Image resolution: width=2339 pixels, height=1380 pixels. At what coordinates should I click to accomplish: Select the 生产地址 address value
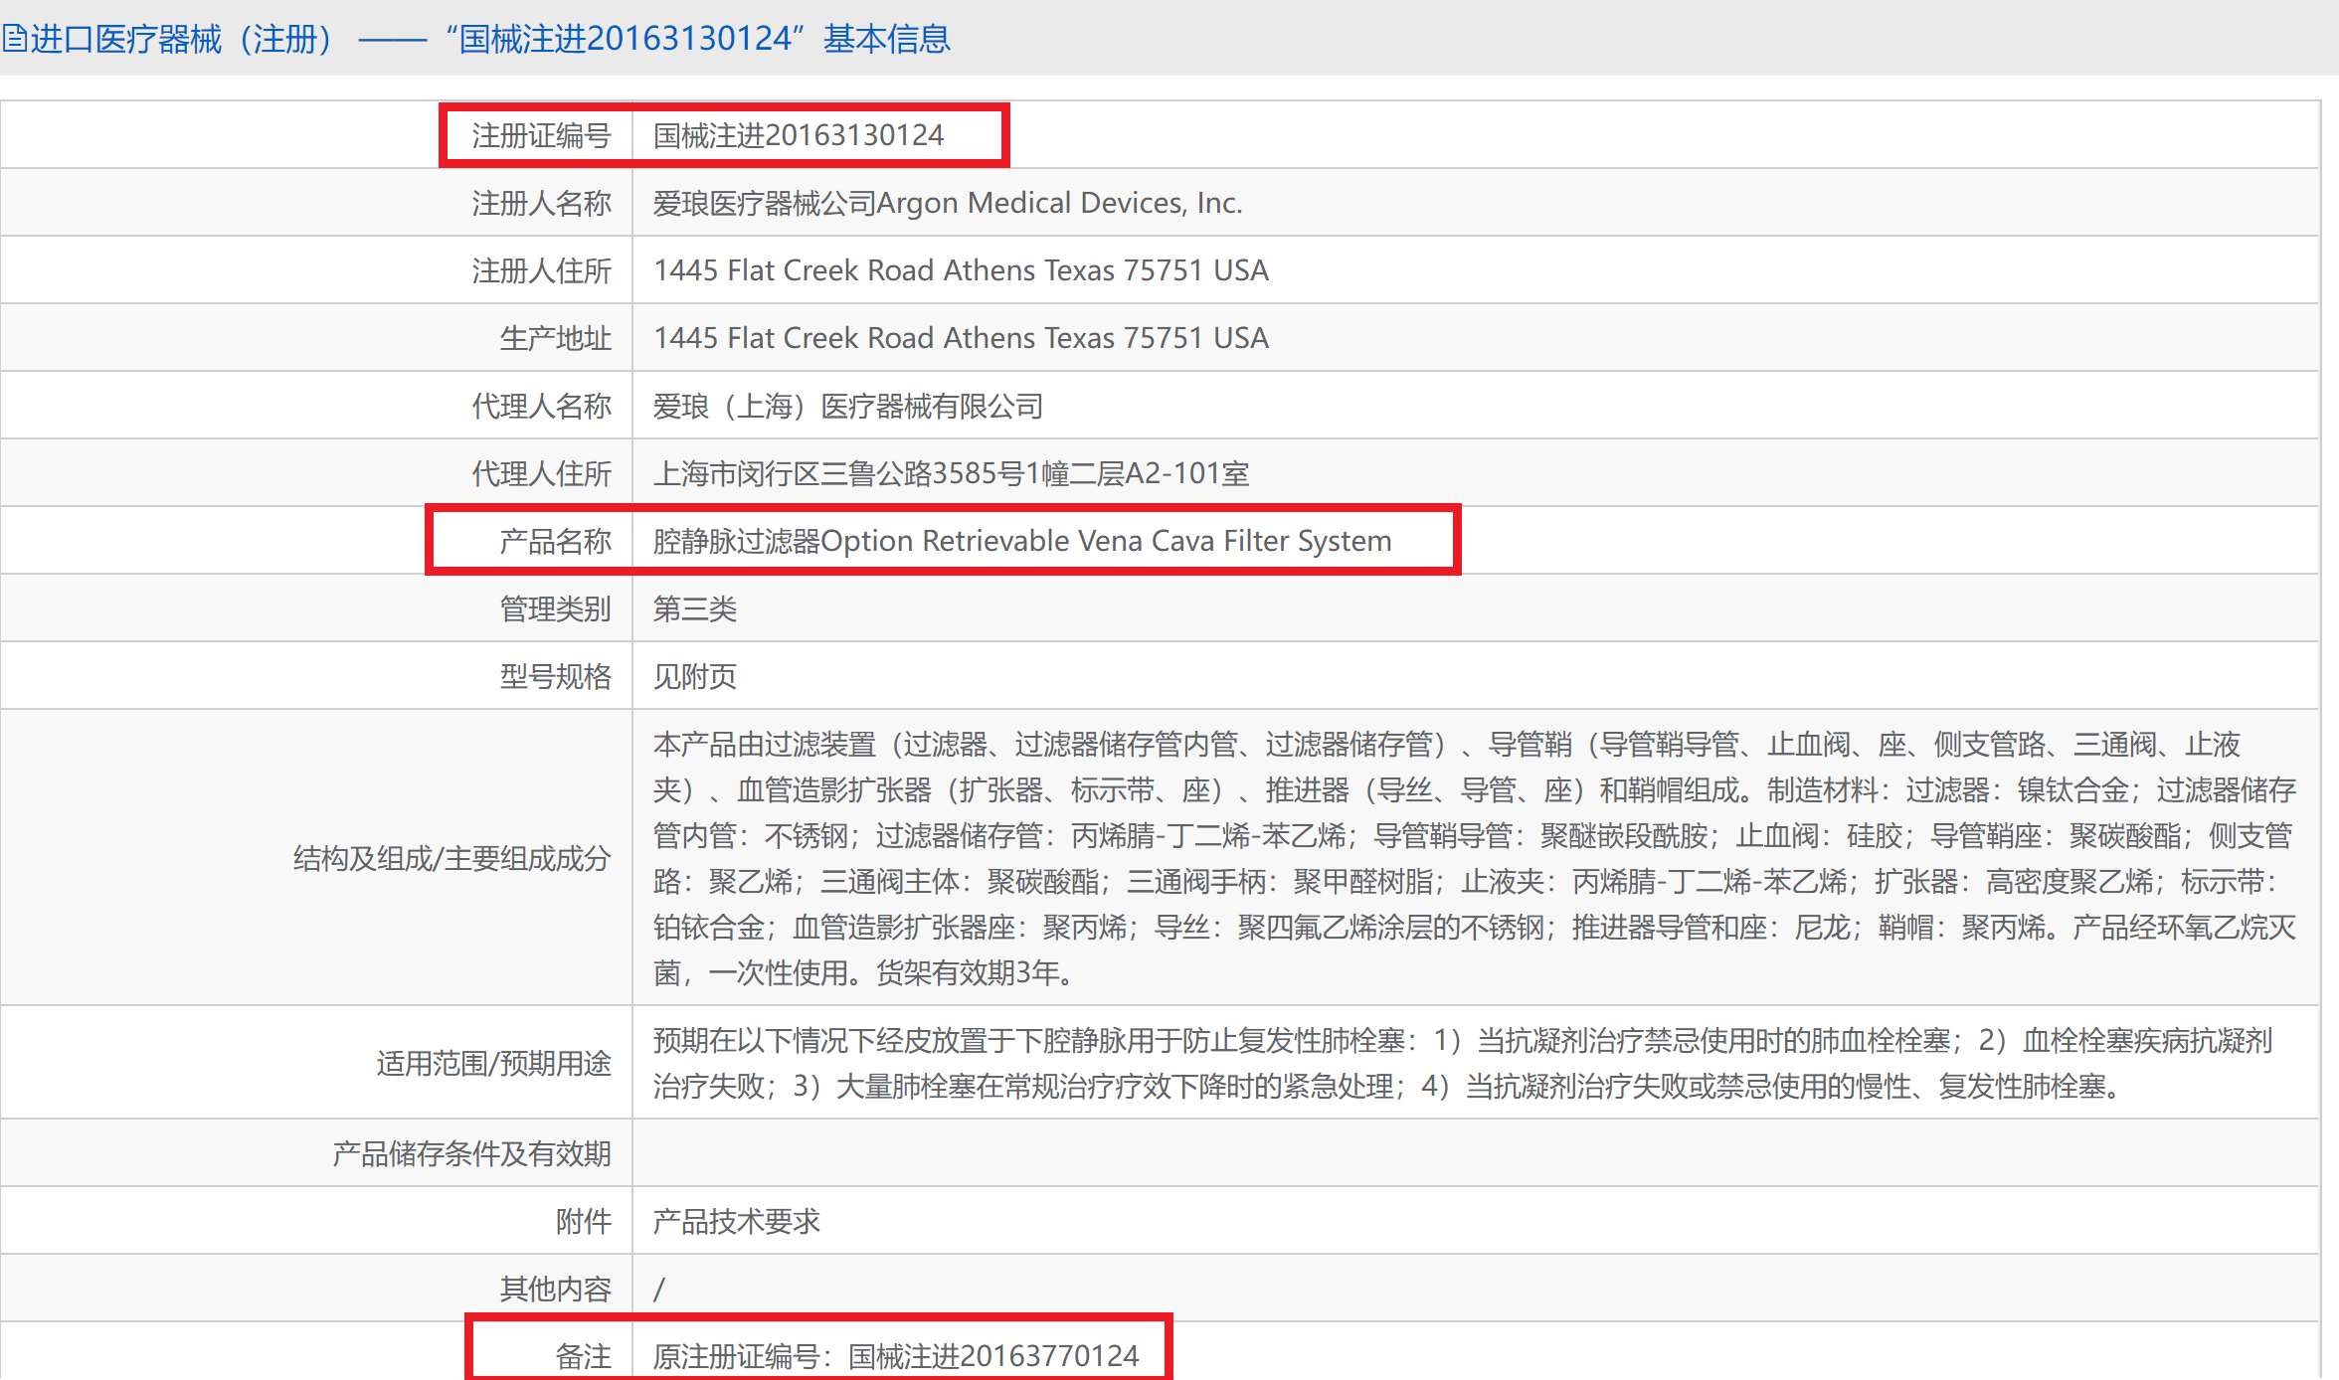click(961, 338)
